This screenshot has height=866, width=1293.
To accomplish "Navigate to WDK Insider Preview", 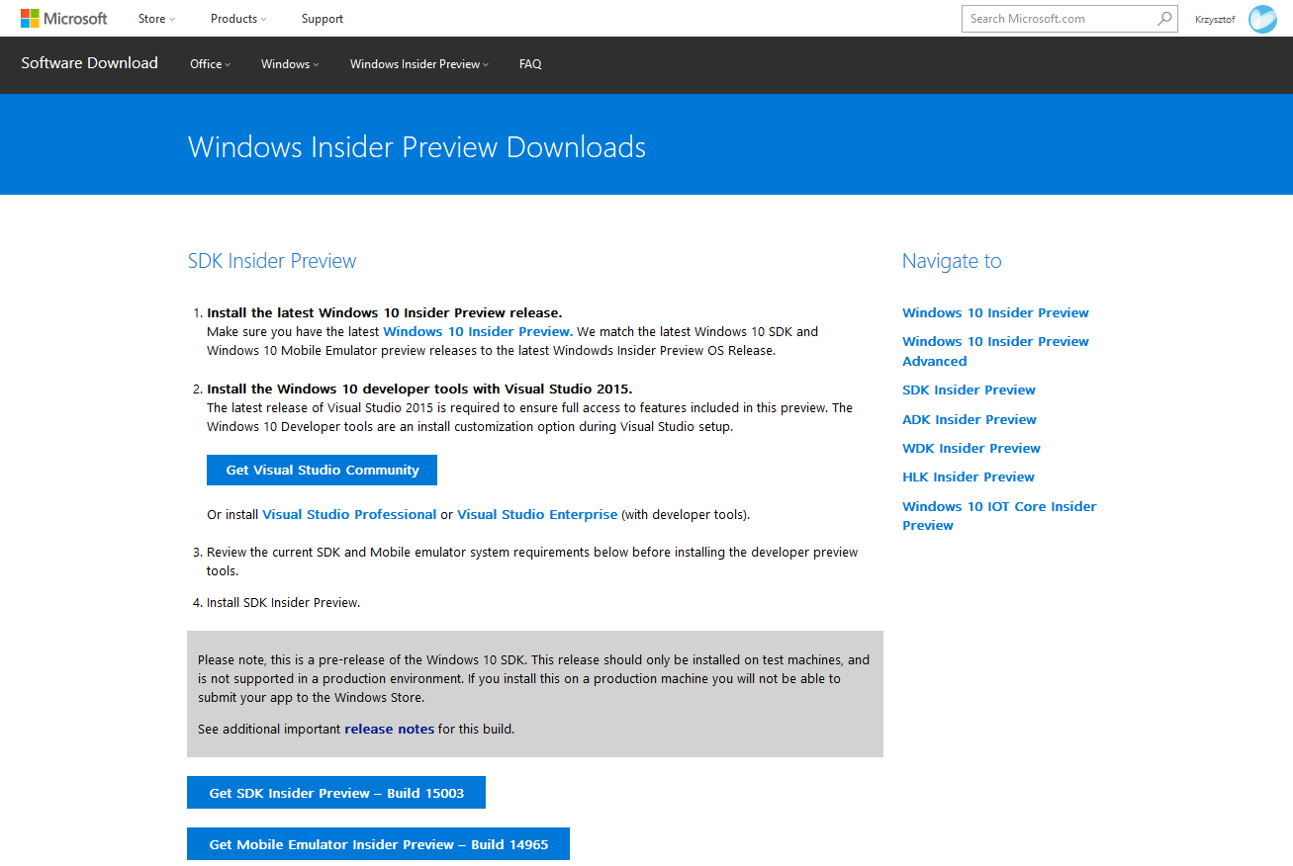I will coord(971,448).
